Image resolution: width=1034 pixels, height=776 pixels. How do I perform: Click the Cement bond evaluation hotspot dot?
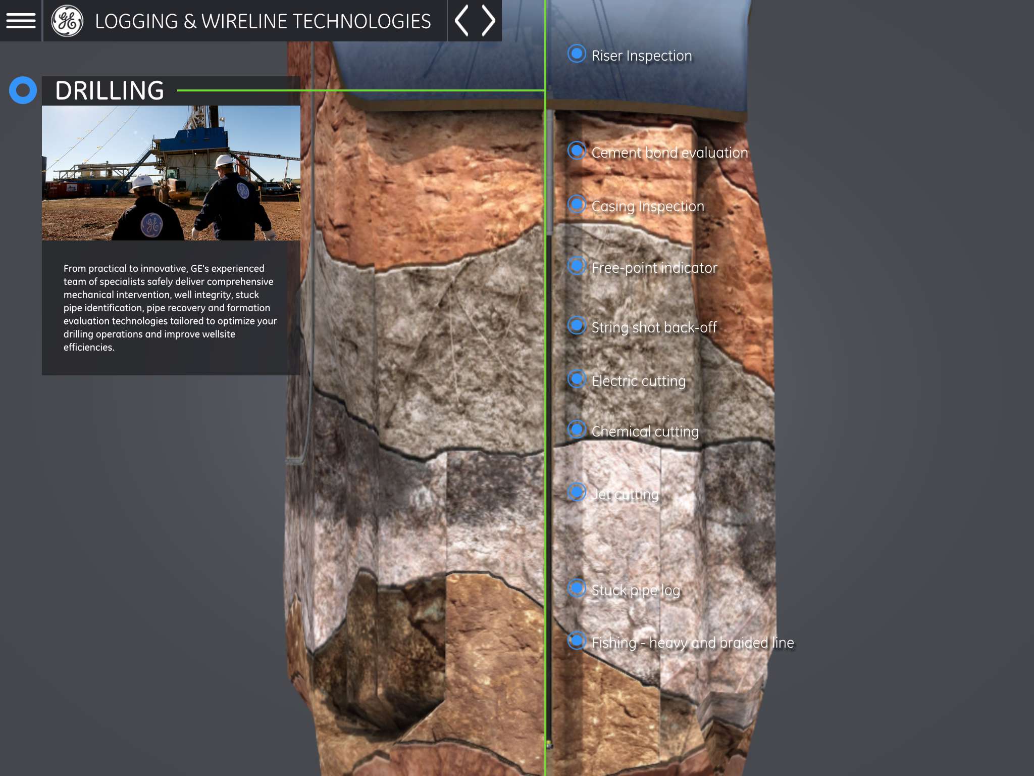(x=577, y=151)
